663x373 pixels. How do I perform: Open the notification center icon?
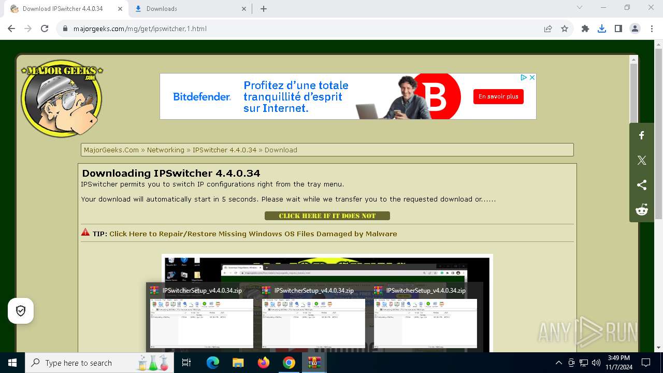pos(646,363)
